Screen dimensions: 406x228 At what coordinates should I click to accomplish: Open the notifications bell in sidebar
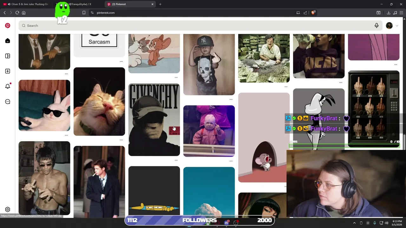tap(8, 86)
